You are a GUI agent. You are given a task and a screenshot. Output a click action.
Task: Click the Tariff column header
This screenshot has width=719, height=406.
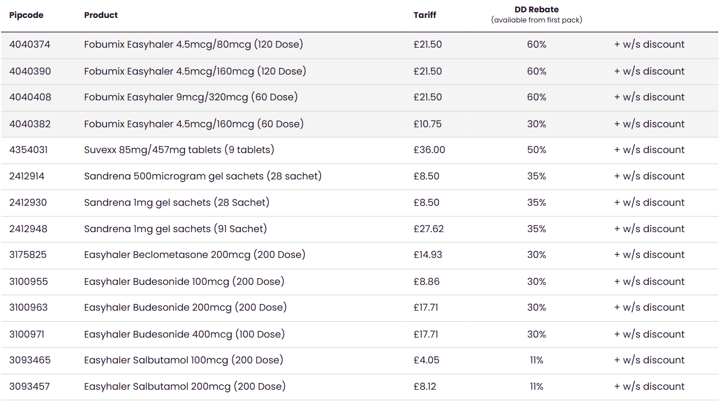425,15
